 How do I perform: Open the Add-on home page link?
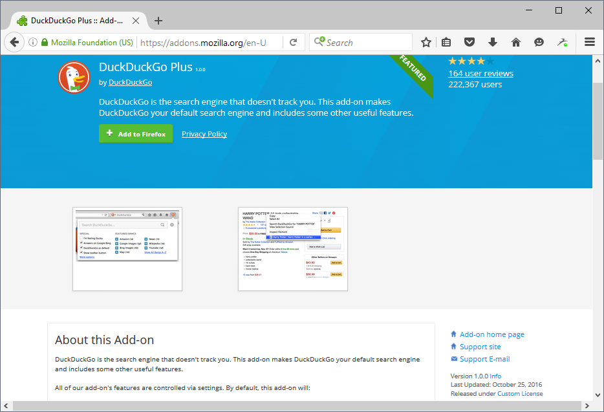(492, 334)
